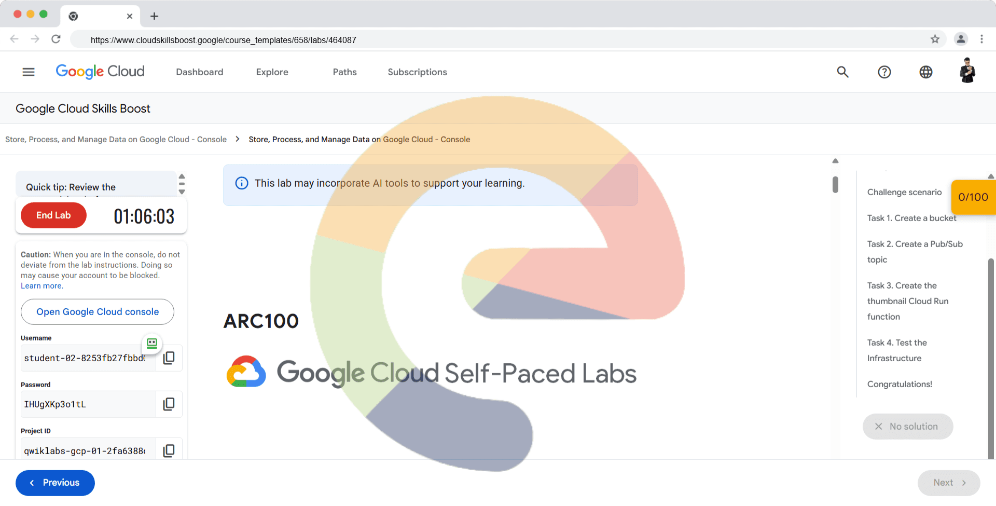Open the help question mark icon
This screenshot has width=996, height=506.
click(x=884, y=72)
